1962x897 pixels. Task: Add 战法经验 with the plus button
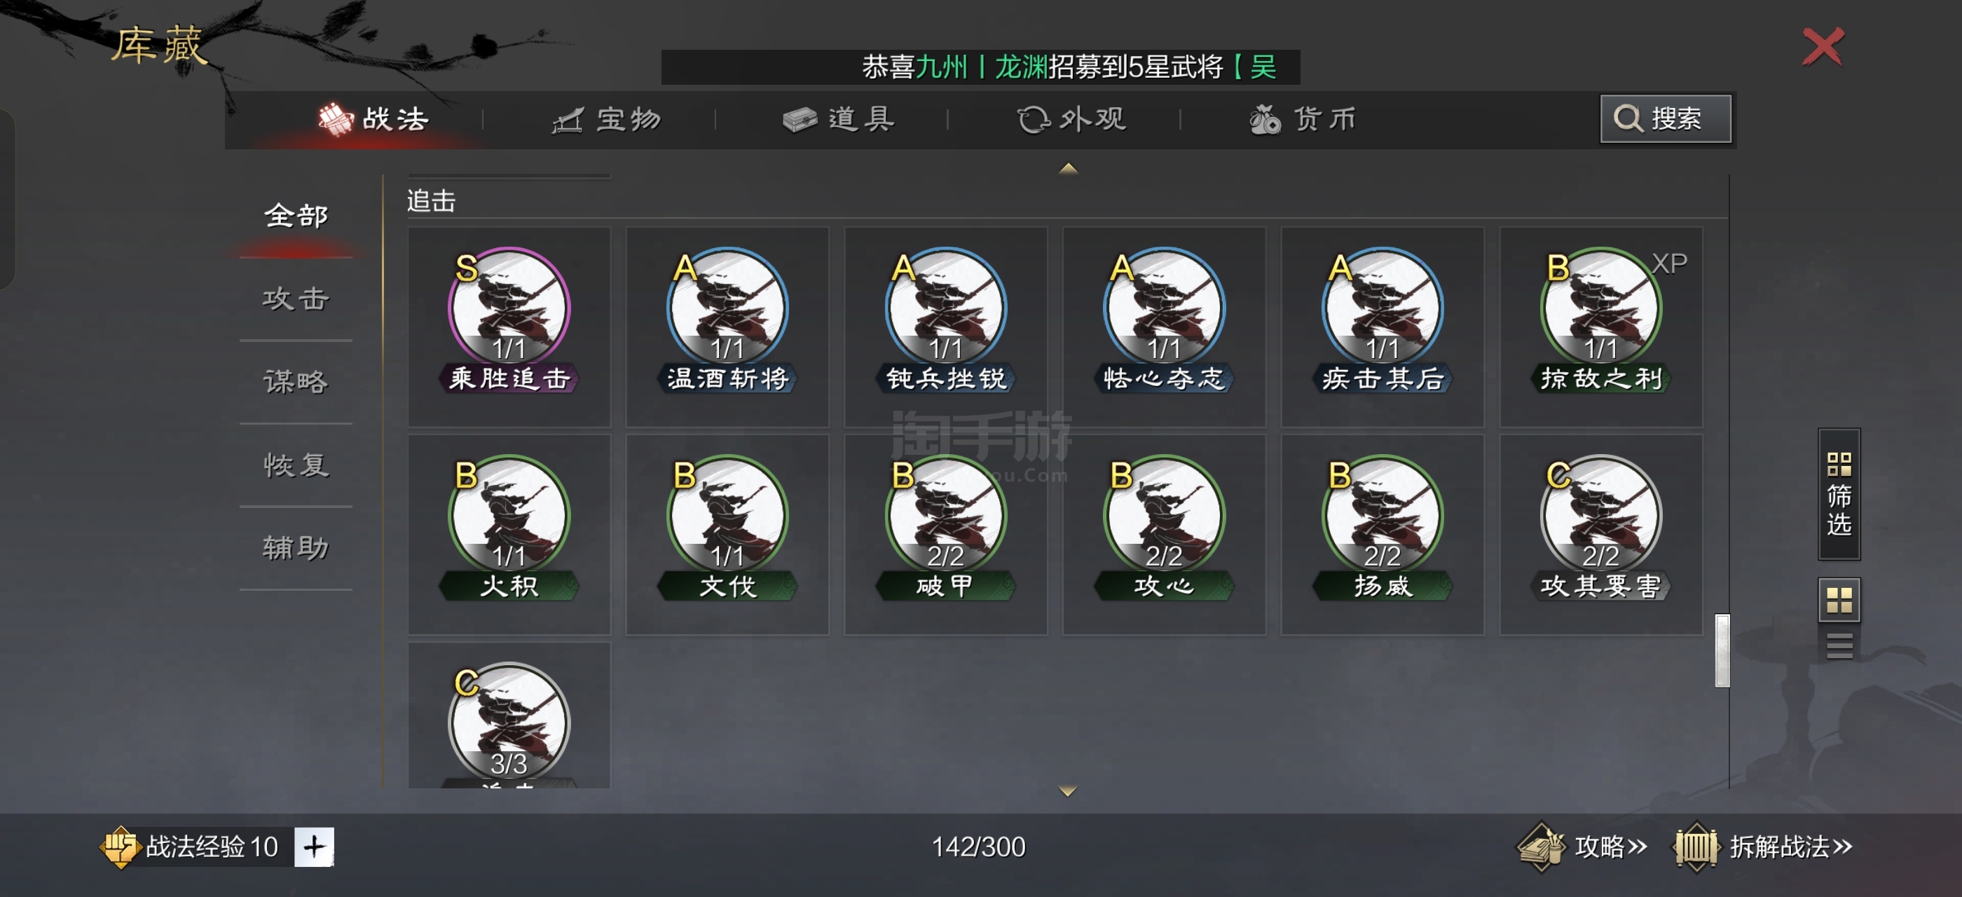pyautogui.click(x=315, y=847)
